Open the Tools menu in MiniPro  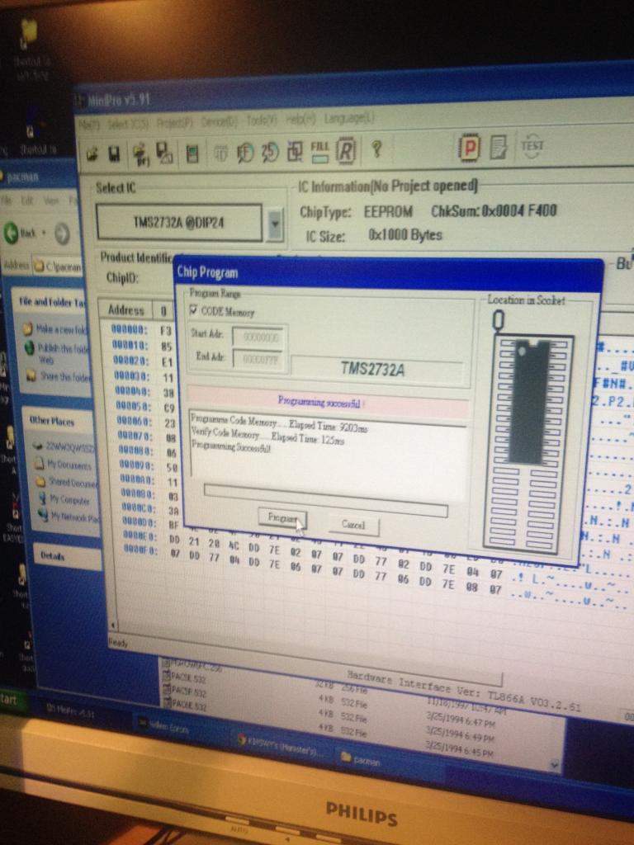(x=261, y=120)
